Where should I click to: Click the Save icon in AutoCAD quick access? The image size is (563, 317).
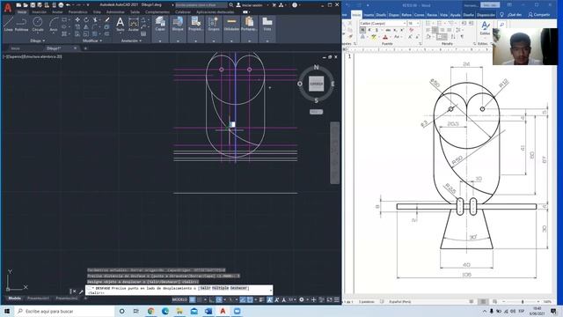[33, 5]
